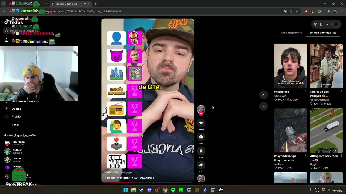Click the download desktop app icon
This screenshot has width=346, height=194.
click(x=327, y=24)
